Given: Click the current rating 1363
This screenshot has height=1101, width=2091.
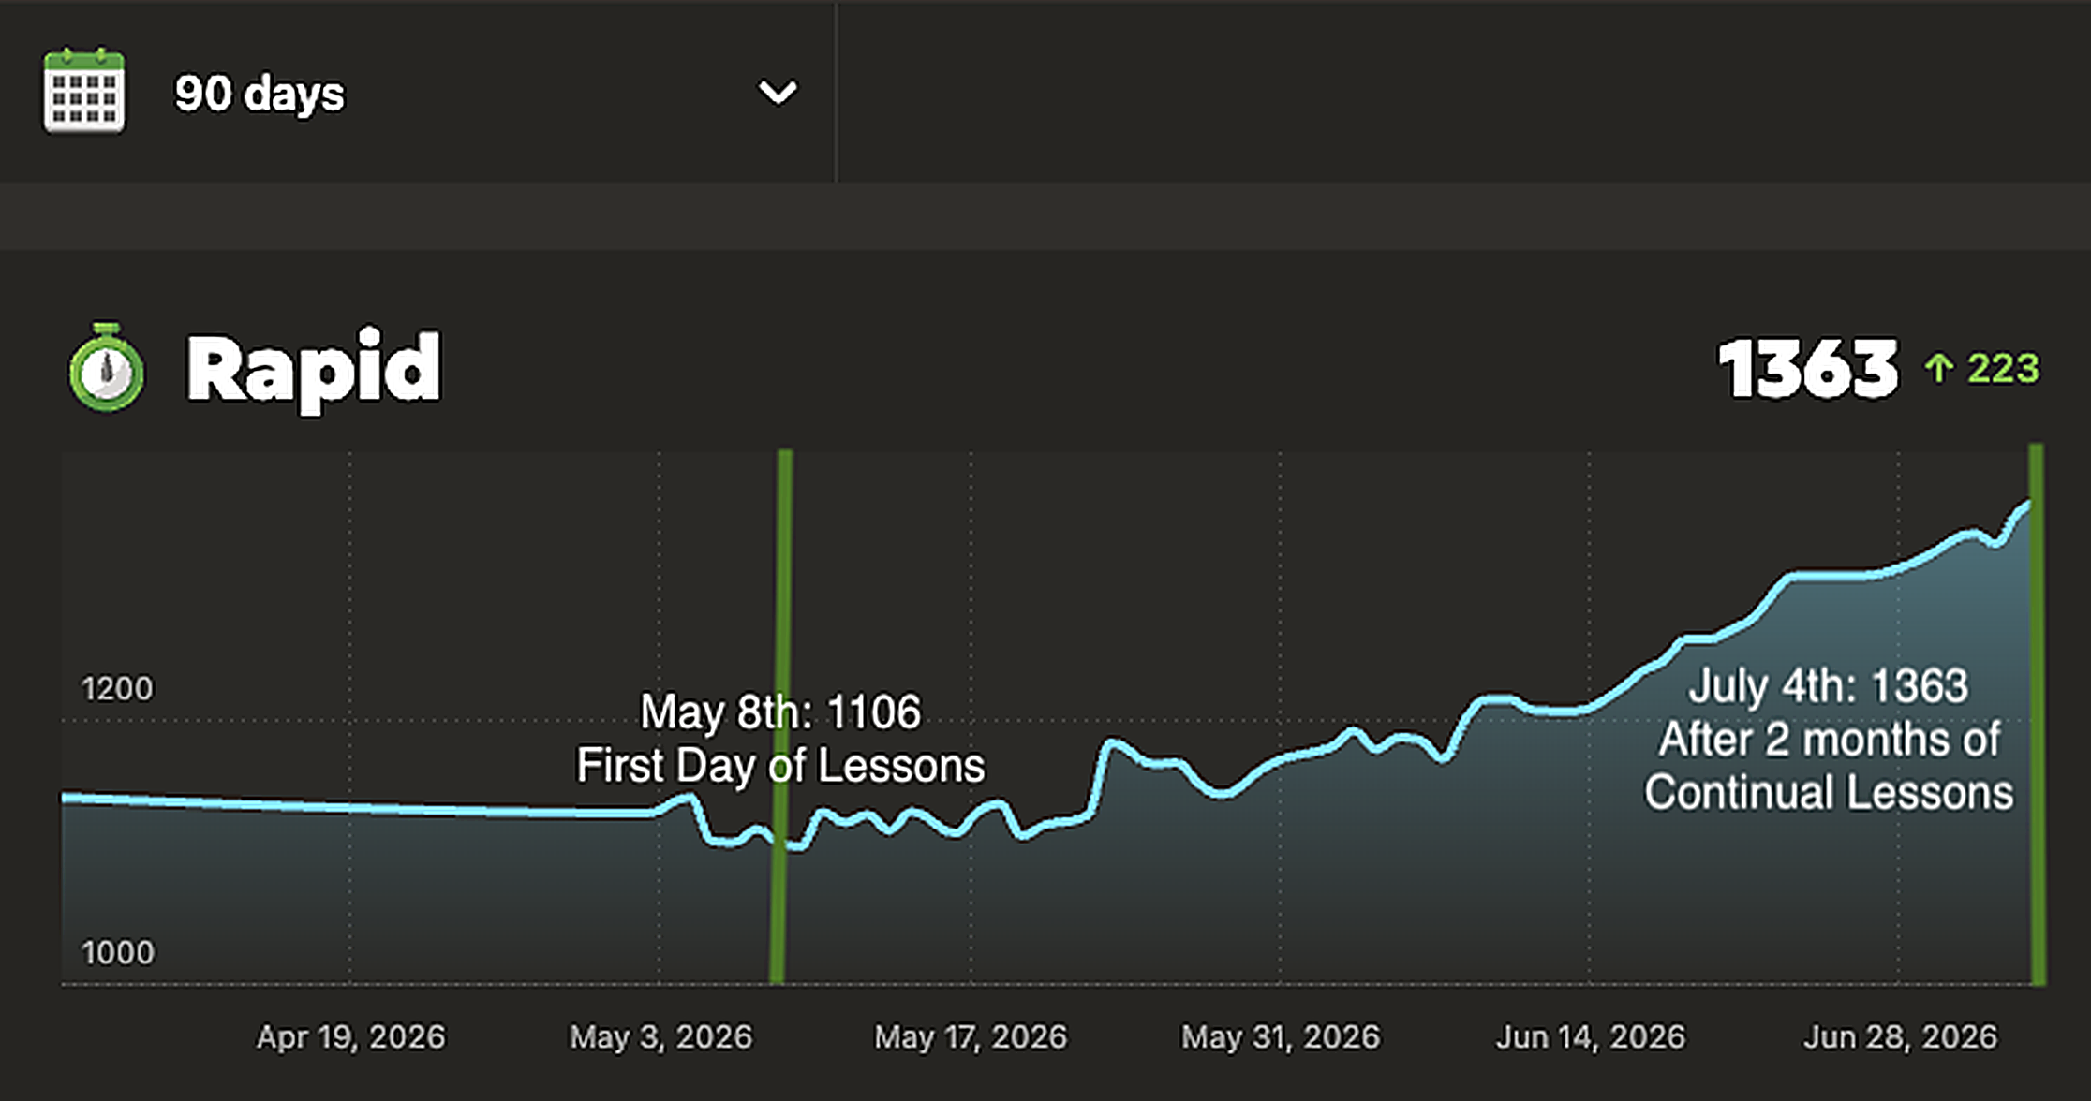Looking at the screenshot, I should 1808,369.
